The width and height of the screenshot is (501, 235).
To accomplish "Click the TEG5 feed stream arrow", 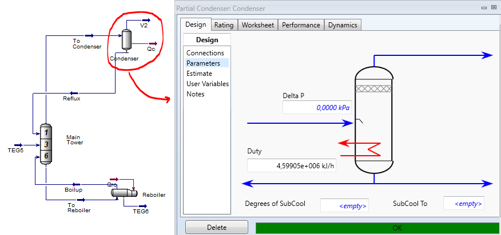I will (18, 145).
